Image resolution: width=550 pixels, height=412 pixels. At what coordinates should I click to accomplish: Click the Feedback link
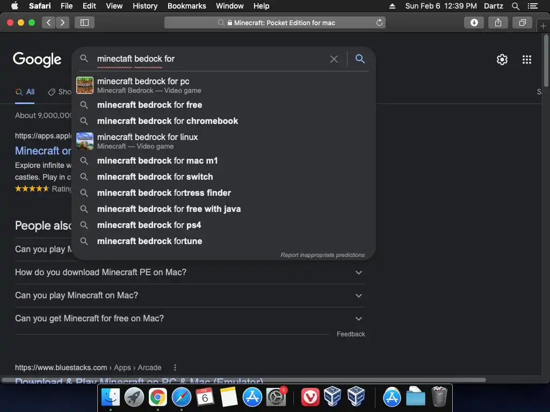[x=351, y=334]
